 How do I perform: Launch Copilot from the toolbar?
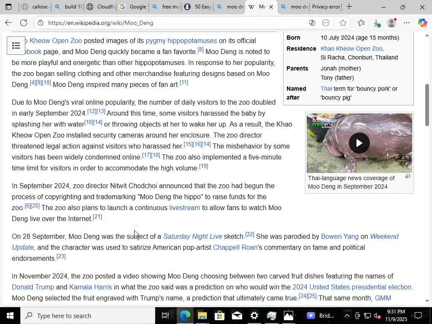[x=422, y=23]
